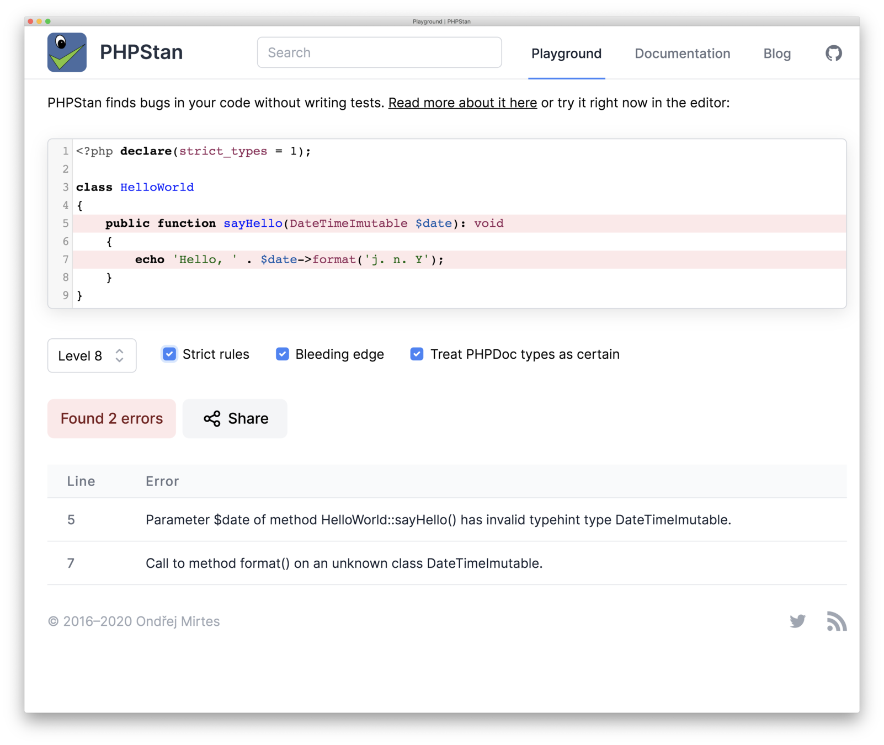
Task: Open the GitHub repository icon
Action: click(x=833, y=53)
